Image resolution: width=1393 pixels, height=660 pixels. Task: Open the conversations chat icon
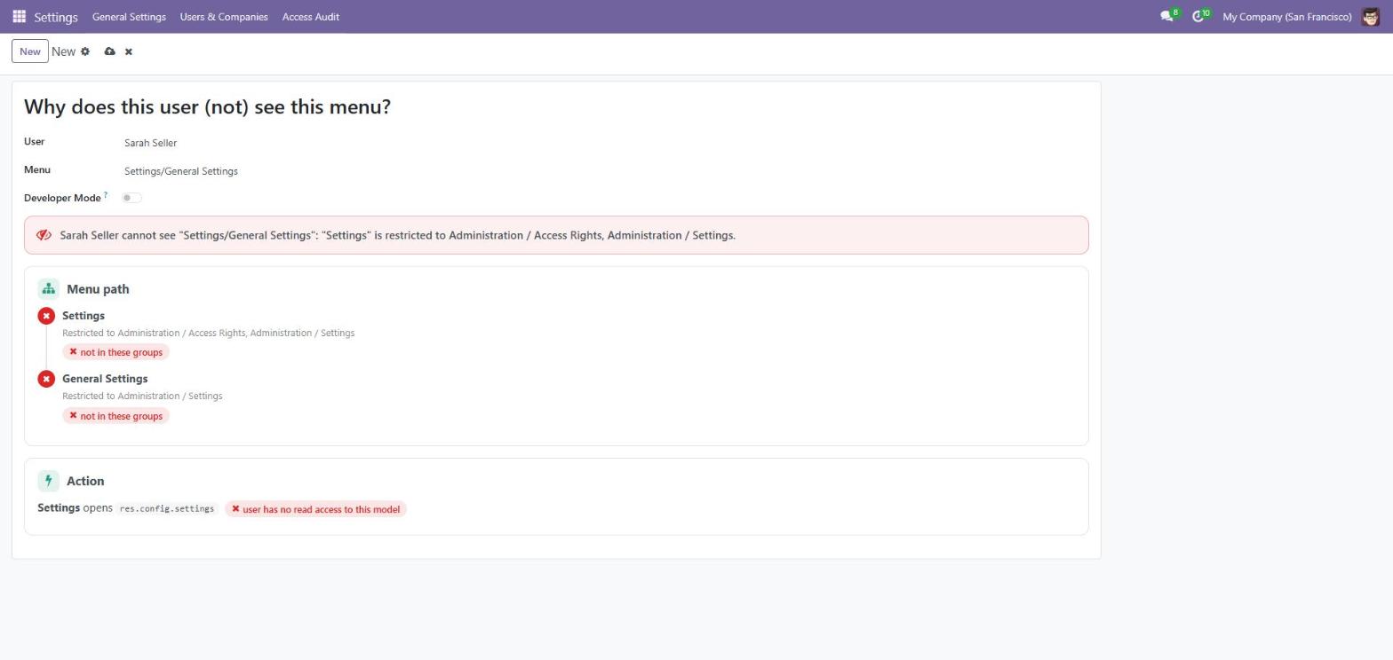[x=1166, y=17]
